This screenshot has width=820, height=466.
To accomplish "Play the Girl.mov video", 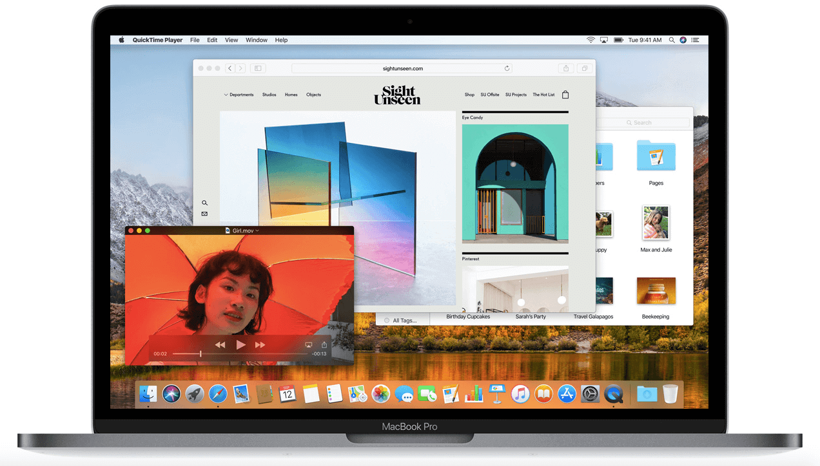I will tap(240, 345).
